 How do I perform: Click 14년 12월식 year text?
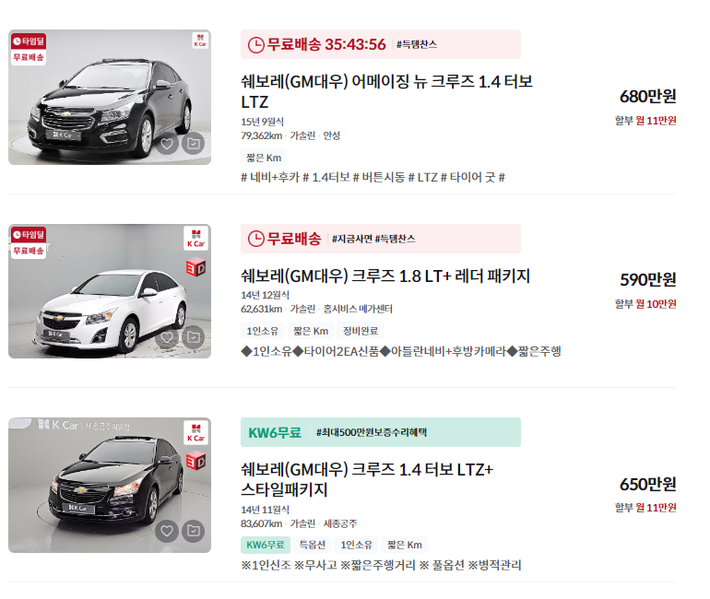click(x=265, y=295)
